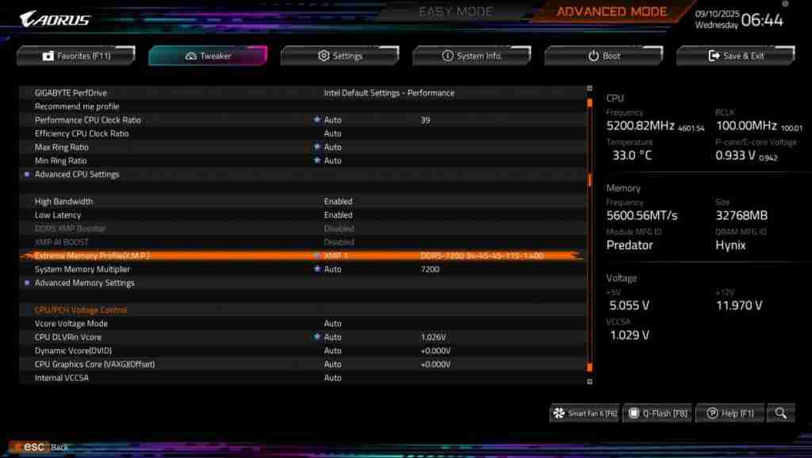Screen dimensions: 812x458
Task: Go to Save & Exit
Action: coord(734,55)
